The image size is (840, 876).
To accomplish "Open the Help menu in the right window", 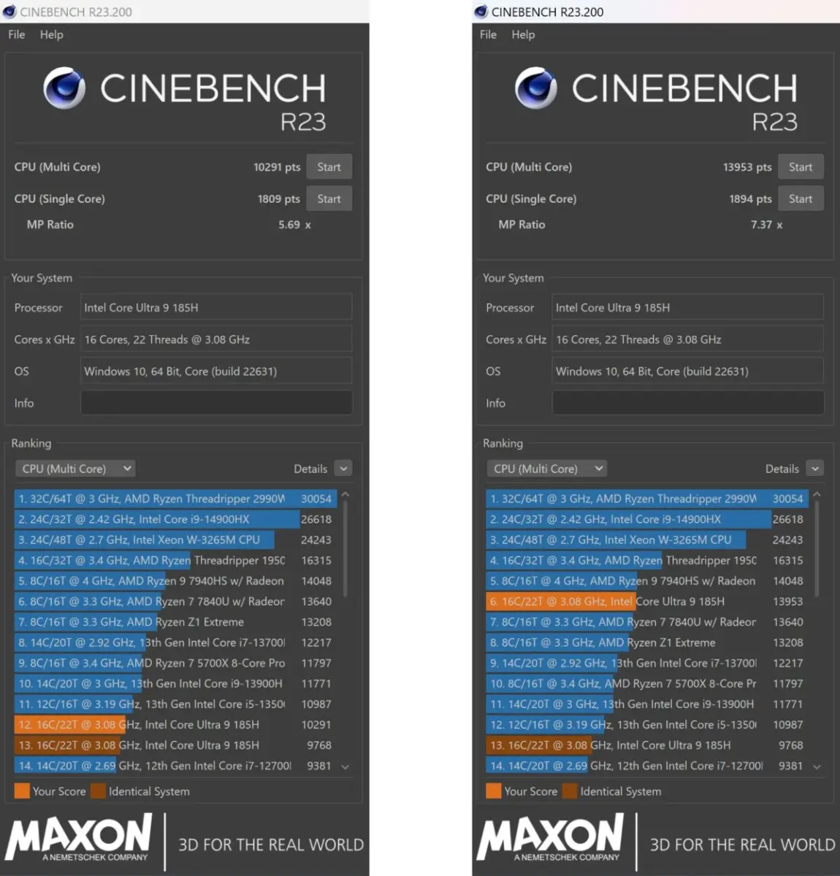I will pyautogui.click(x=523, y=34).
